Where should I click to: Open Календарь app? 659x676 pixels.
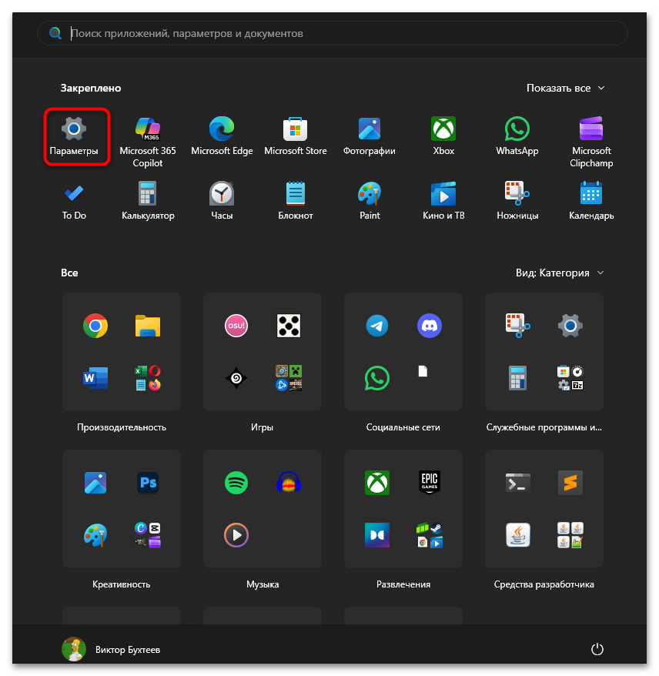[591, 201]
